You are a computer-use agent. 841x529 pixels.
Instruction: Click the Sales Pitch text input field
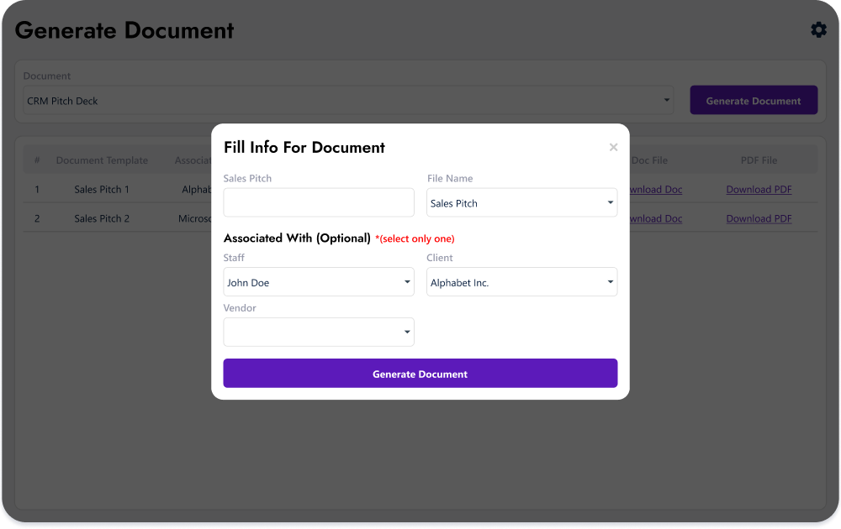click(319, 202)
